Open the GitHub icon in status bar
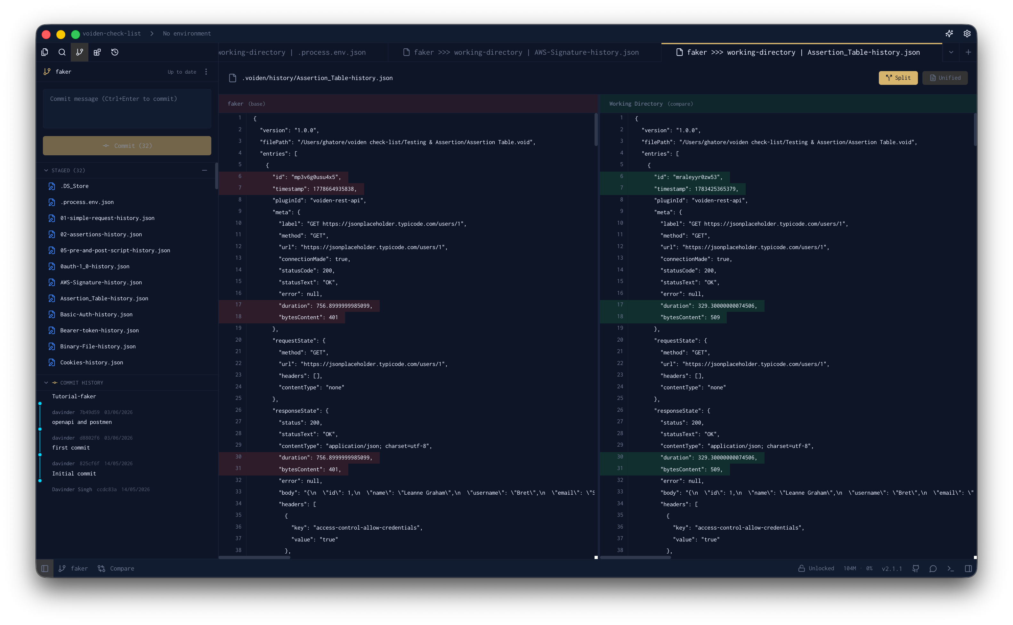Viewport: 1013px width, 625px height. pos(916,568)
